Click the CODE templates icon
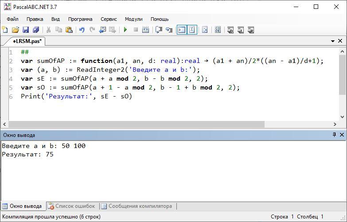This screenshot has height=222, width=347. coord(218,29)
